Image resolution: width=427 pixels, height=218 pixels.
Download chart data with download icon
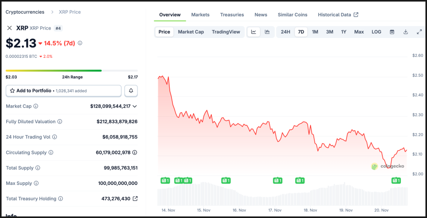tap(405, 32)
